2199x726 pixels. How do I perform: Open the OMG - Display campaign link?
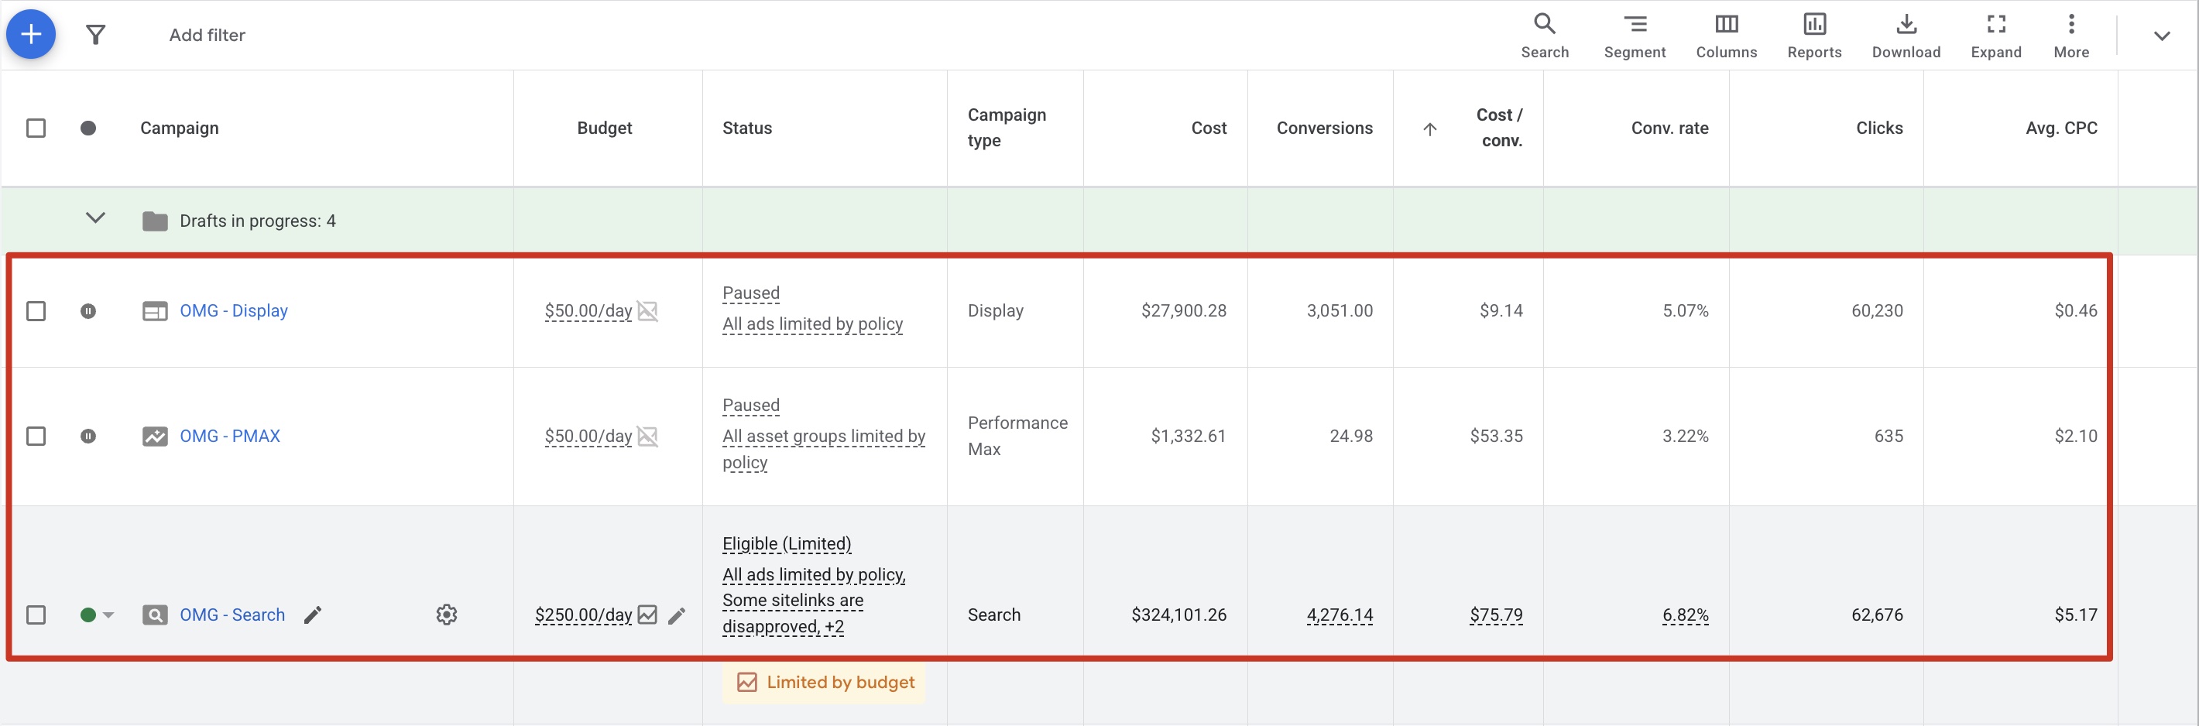tap(233, 310)
